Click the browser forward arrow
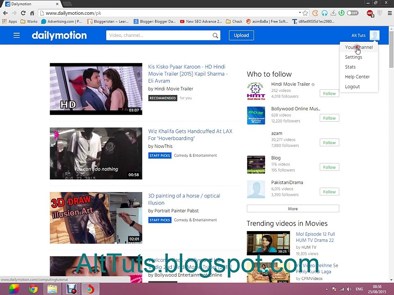394x295 pixels. coord(14,13)
